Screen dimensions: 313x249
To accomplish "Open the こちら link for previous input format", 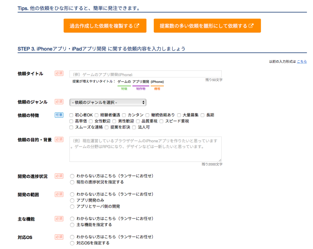I will (x=302, y=61).
